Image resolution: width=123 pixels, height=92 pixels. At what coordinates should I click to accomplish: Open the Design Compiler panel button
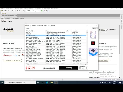point(111,80)
